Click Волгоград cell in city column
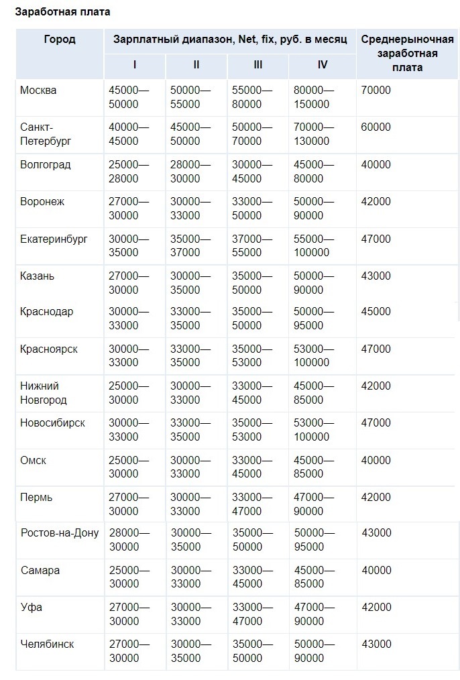Viewport: 460px width, 680px height. pyautogui.click(x=45, y=164)
